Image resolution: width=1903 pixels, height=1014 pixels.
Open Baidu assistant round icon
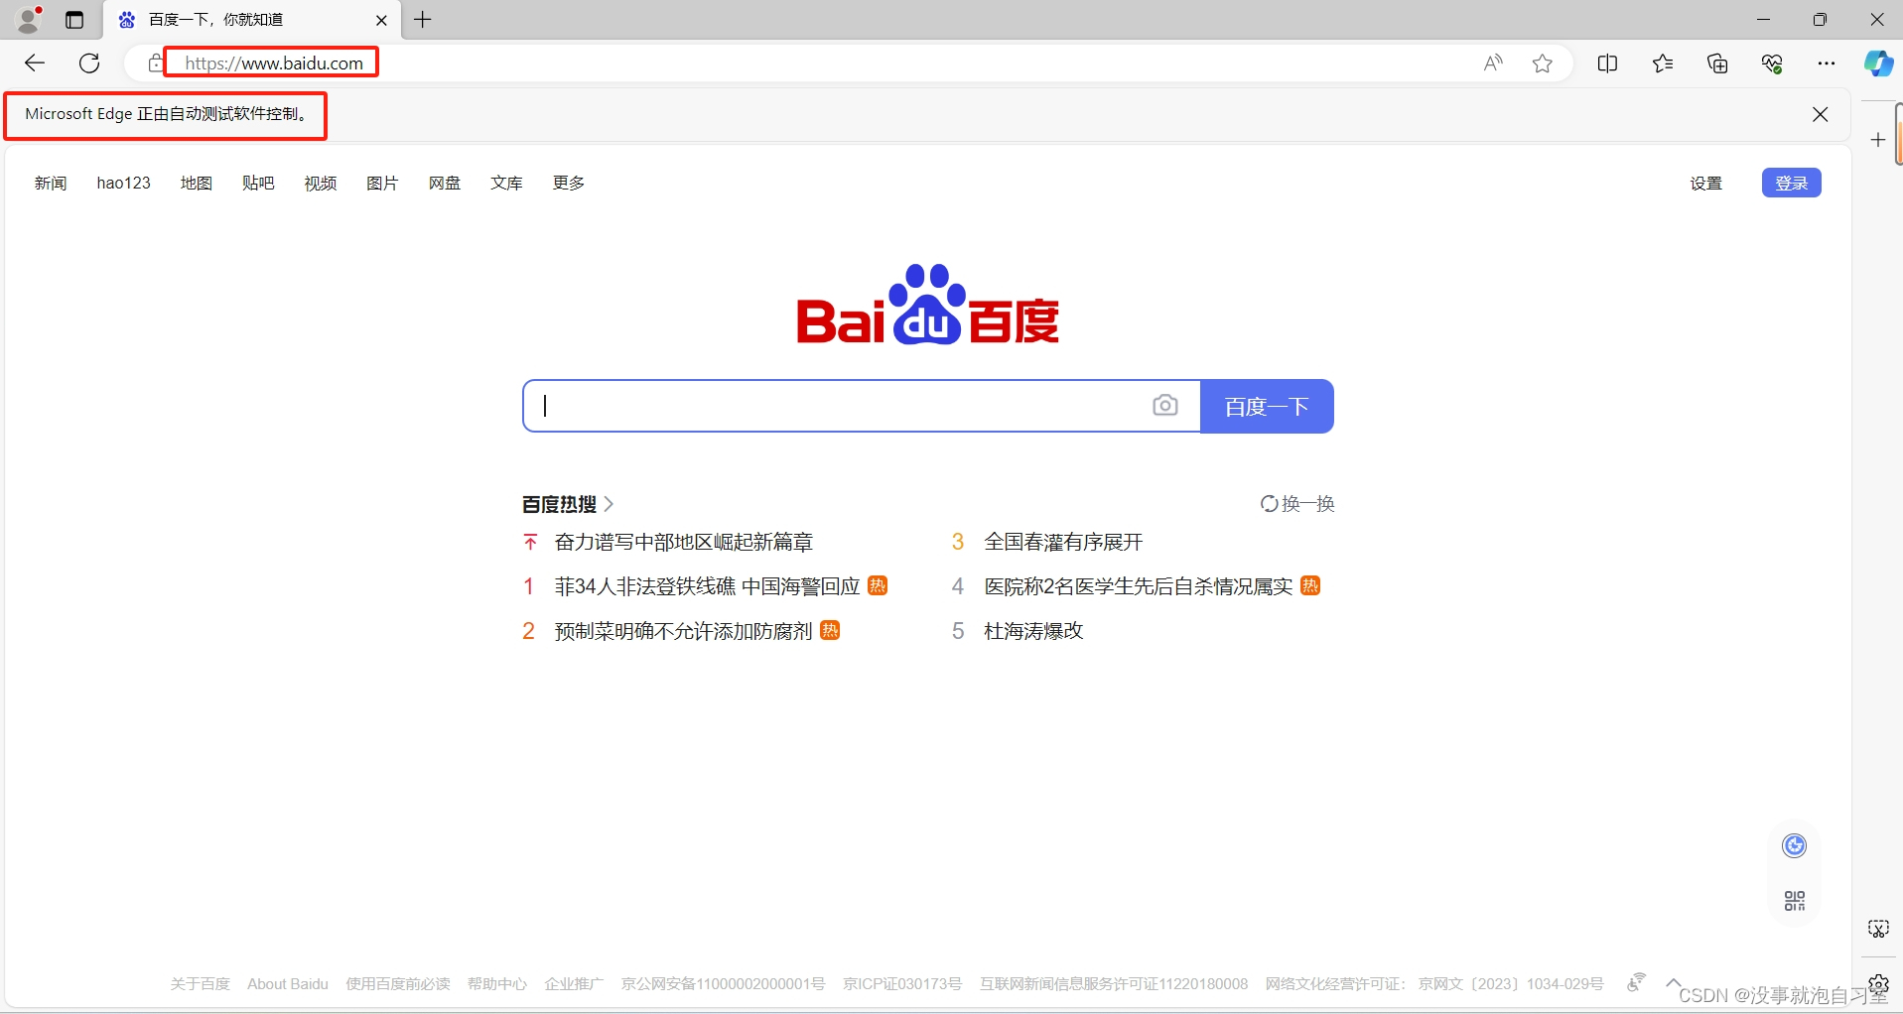(x=1795, y=845)
